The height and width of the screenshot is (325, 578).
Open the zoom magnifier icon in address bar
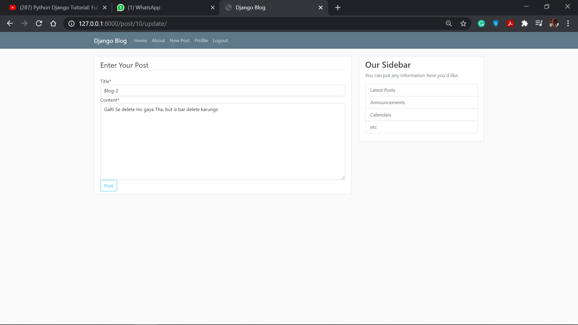(x=449, y=23)
